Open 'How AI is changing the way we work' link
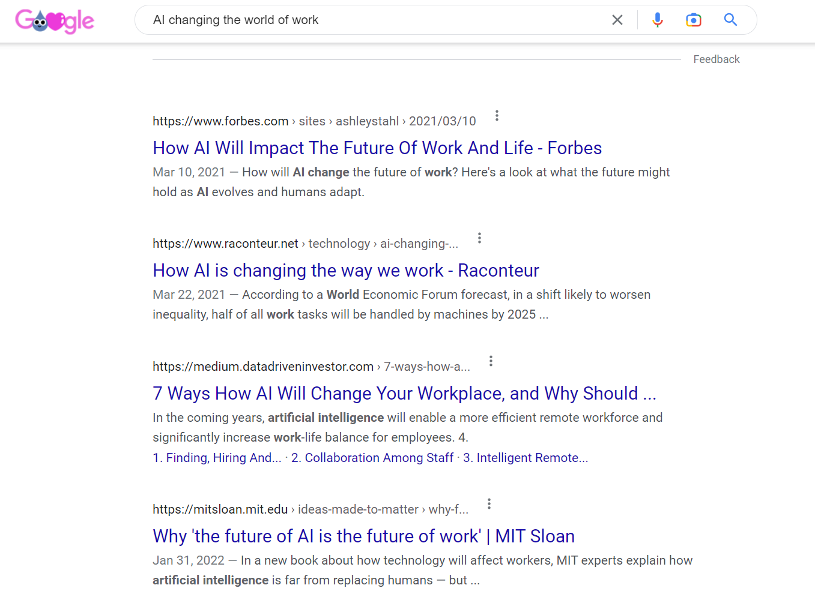 click(x=346, y=271)
